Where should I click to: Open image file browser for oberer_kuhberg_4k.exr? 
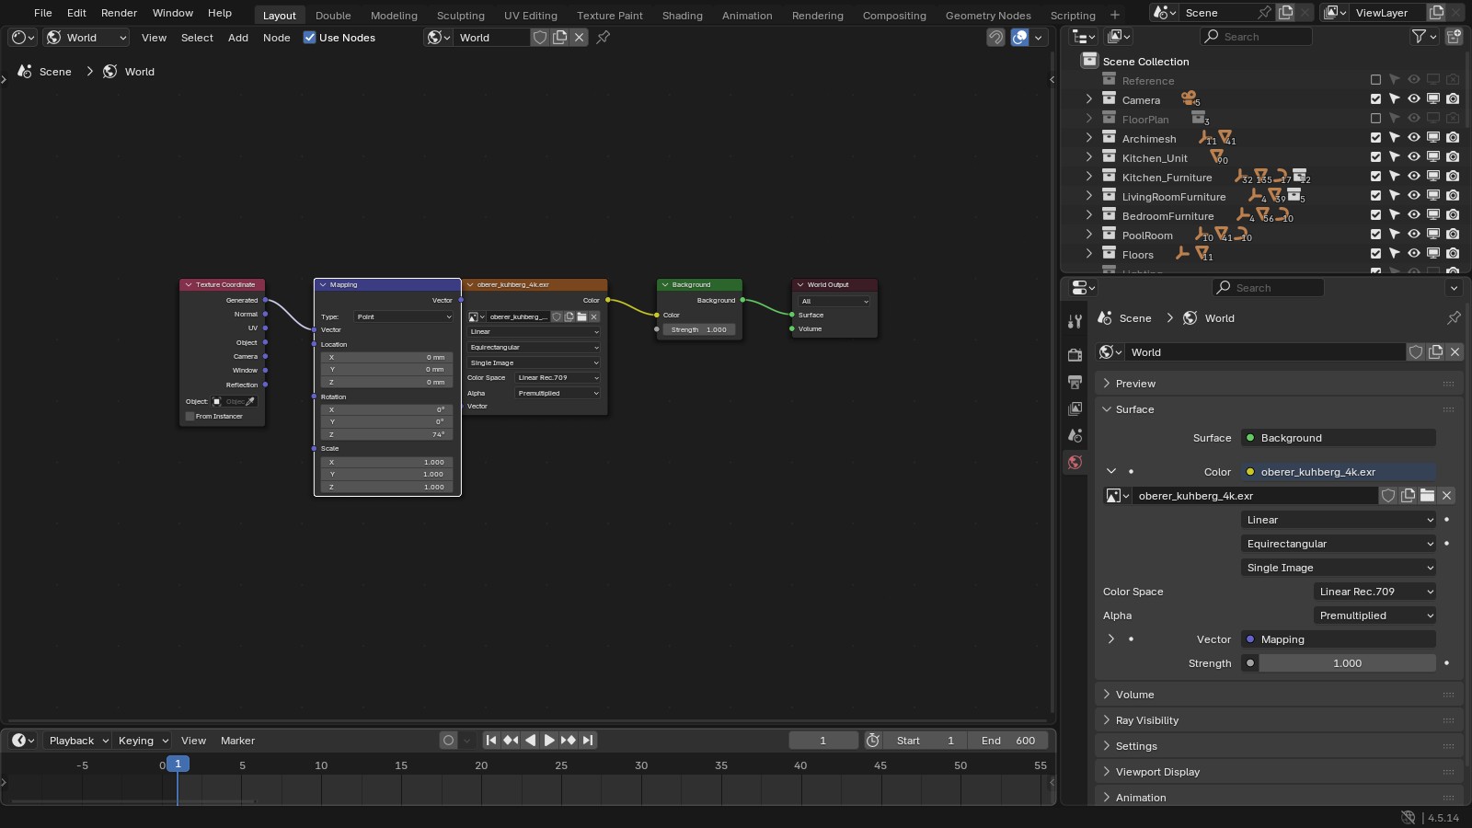(x=1427, y=496)
